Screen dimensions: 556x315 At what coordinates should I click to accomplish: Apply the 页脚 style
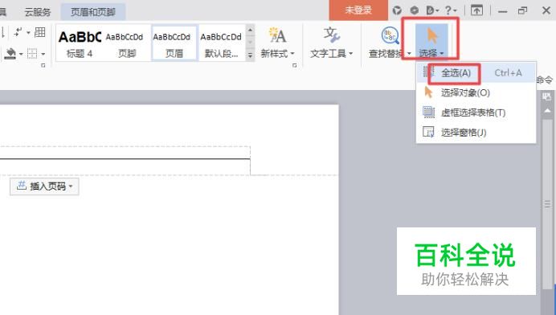click(x=126, y=43)
